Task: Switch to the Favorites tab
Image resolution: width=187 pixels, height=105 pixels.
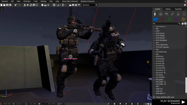Action: [x=178, y=9]
